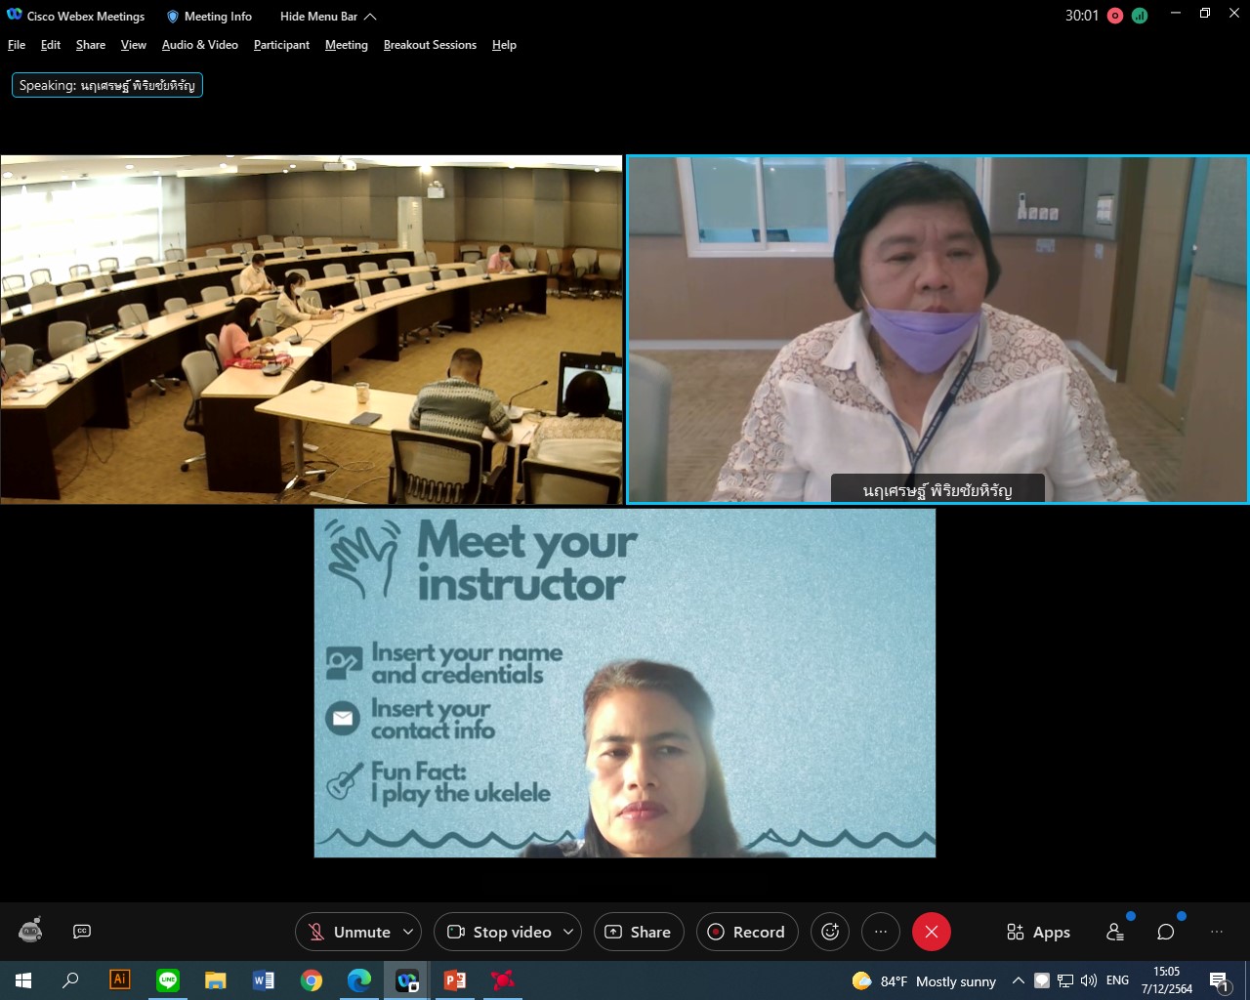Stop video camera button
This screenshot has width=1250, height=1000.
tap(498, 932)
